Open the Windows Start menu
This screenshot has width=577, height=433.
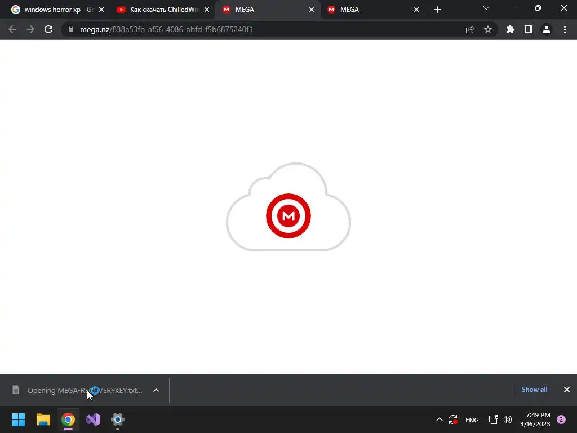coord(19,419)
